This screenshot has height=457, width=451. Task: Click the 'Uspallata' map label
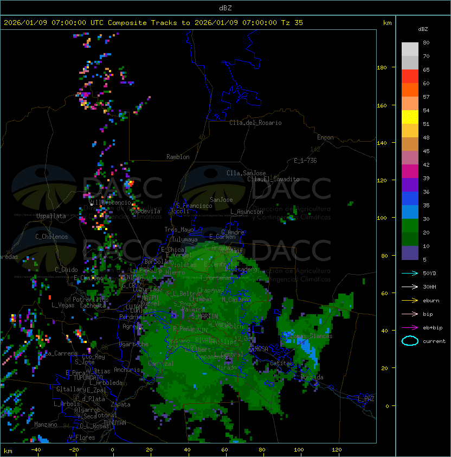[51, 216]
